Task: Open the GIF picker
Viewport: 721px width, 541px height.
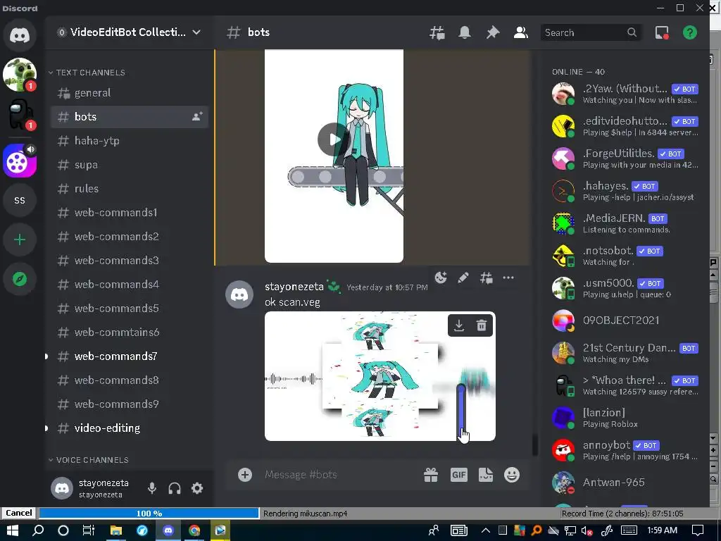Action: pos(459,474)
